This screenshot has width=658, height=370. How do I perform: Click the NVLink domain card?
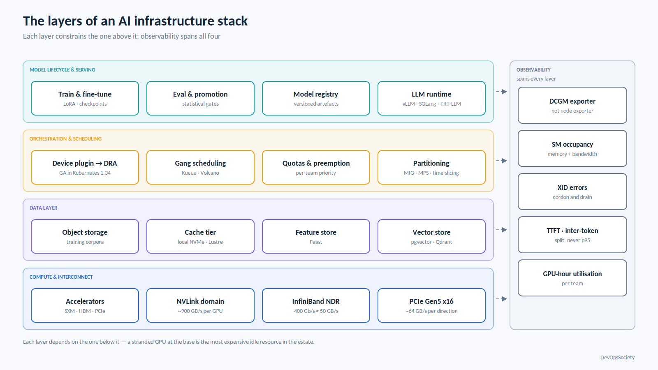point(200,305)
